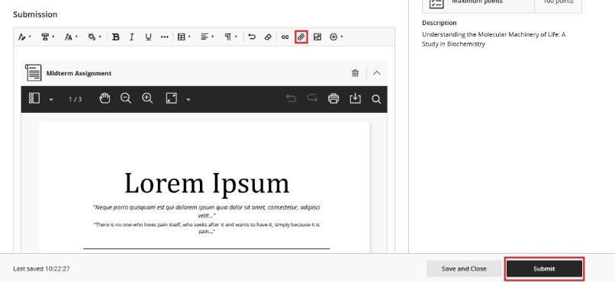Download the document
This screenshot has width=615, height=282.
[355, 99]
